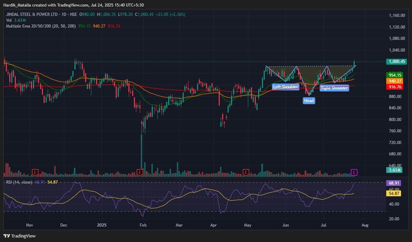The image size is (412, 242).
Task: Open the earnings marker near February
Action: pyautogui.click(x=139, y=172)
